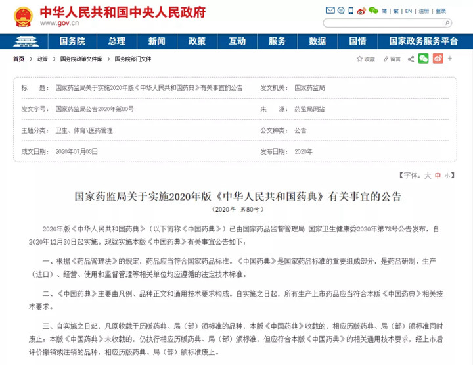The width and height of the screenshot is (473, 365).
Task: Open the 总理 navigation tab
Action: (117, 41)
